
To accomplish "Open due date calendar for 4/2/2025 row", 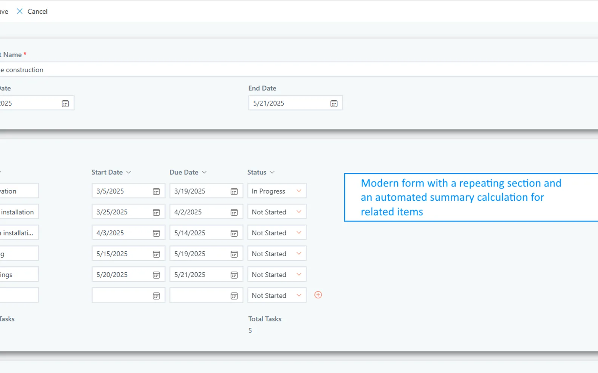I will (x=234, y=212).
